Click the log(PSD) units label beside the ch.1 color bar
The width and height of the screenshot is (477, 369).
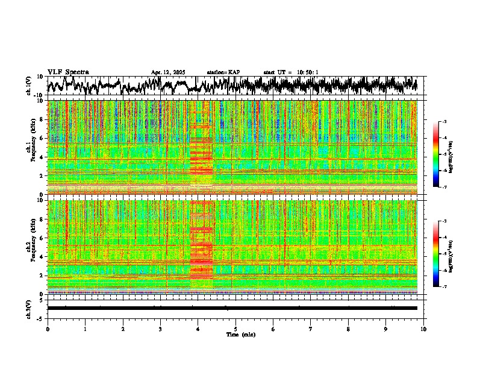(451, 156)
